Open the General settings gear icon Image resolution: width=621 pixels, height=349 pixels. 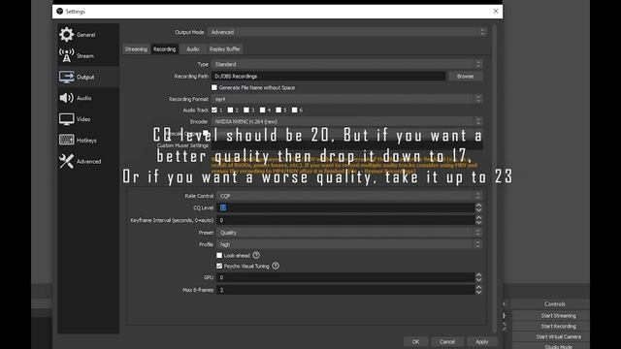(x=67, y=35)
